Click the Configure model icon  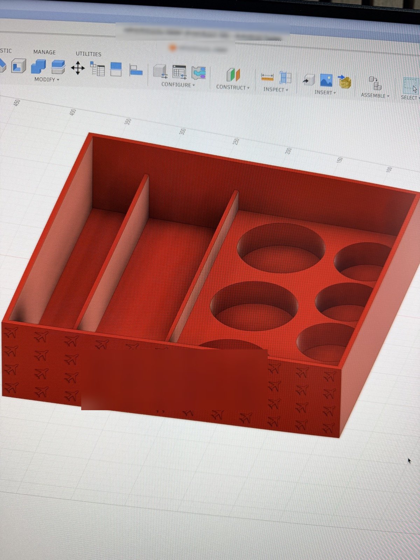point(161,72)
